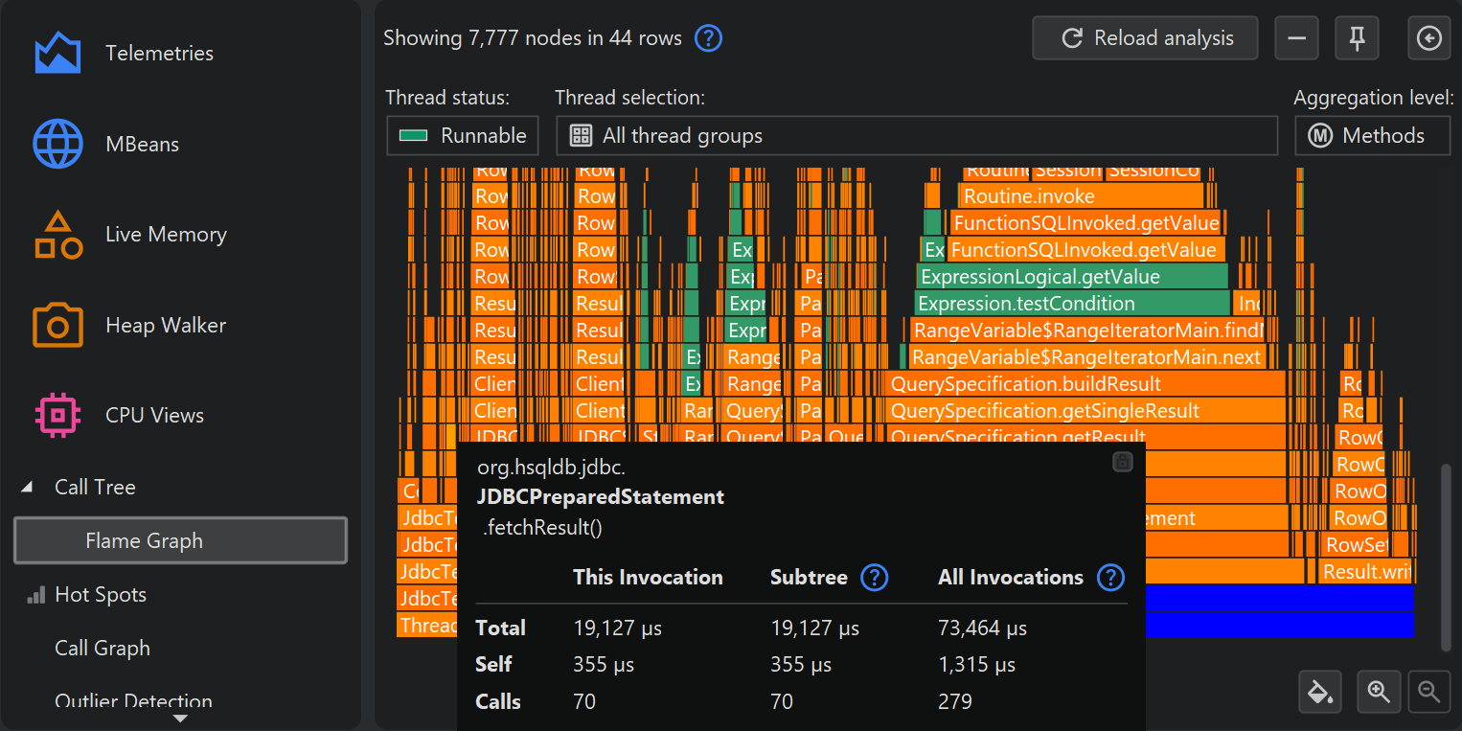
Task: Click the pin view icon
Action: pyautogui.click(x=1357, y=38)
